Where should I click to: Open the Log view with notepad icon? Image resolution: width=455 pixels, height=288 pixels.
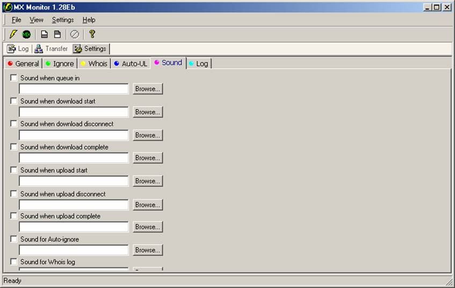pyautogui.click(x=18, y=49)
